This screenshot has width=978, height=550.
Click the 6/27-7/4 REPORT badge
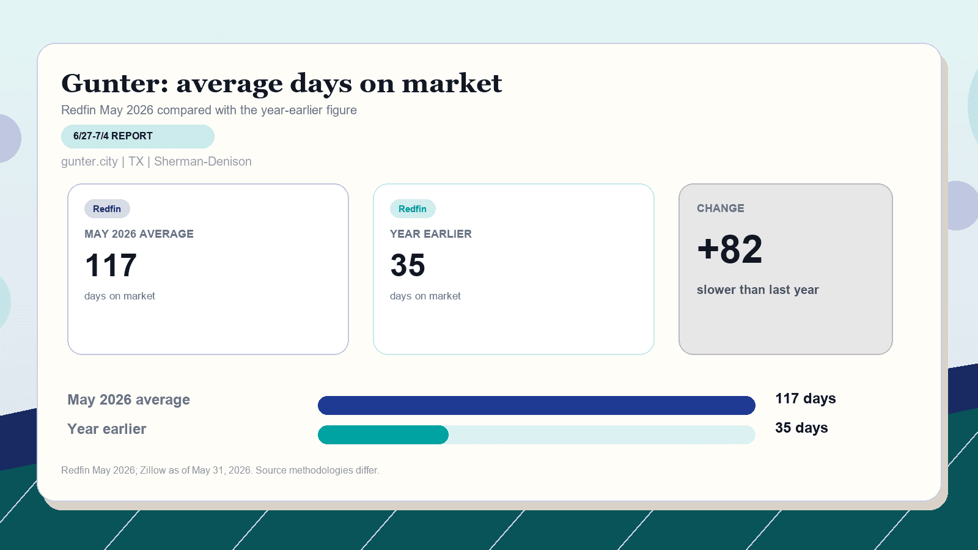pos(138,136)
